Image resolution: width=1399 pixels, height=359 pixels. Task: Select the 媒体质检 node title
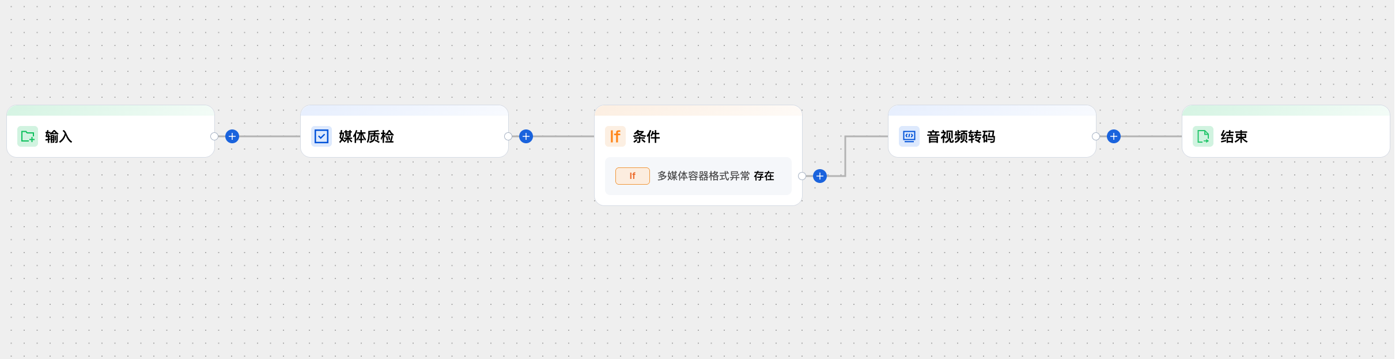point(366,136)
